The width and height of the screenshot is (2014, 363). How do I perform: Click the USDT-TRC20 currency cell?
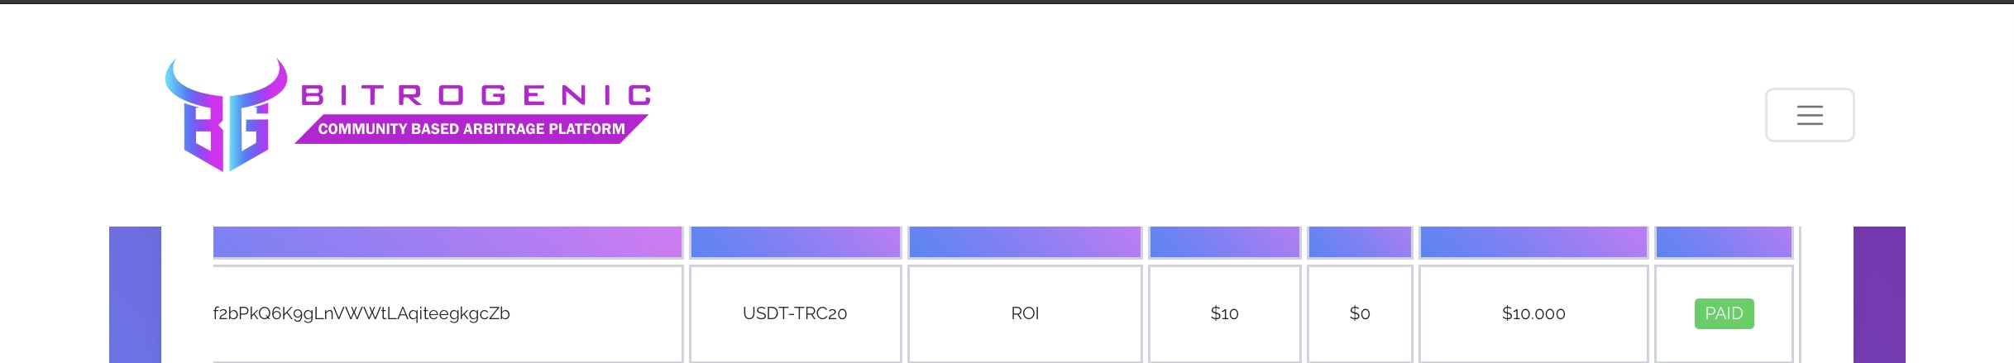[x=795, y=313]
